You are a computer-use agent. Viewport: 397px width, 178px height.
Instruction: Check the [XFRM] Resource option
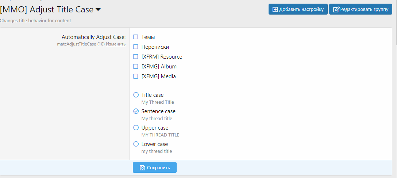tap(136, 57)
